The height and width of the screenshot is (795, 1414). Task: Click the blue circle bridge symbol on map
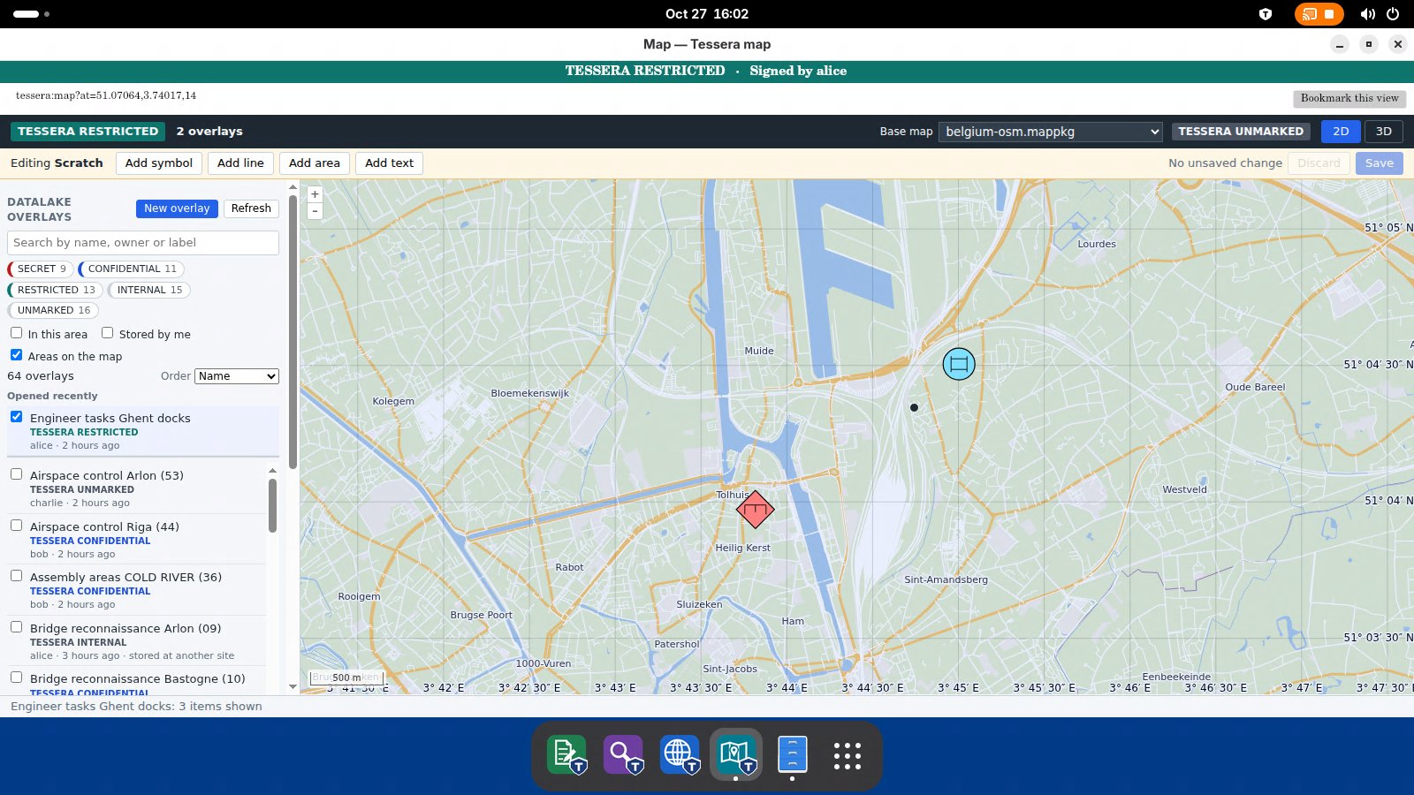point(959,364)
